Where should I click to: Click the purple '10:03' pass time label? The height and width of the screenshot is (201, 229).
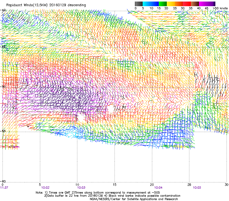81,188
